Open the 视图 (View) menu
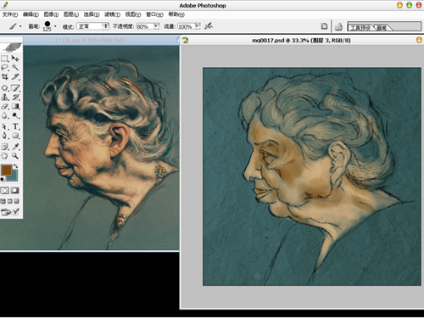This screenshot has height=318, width=424. (x=133, y=14)
